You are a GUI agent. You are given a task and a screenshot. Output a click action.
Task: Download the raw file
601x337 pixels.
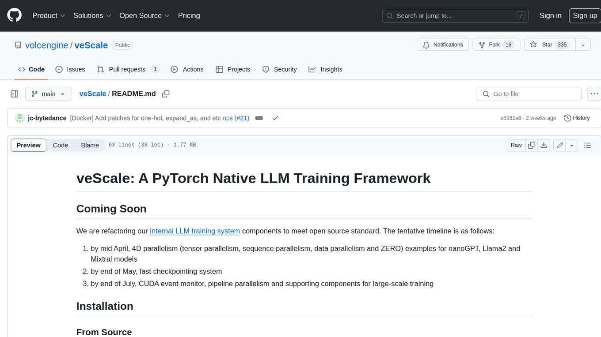click(x=544, y=145)
